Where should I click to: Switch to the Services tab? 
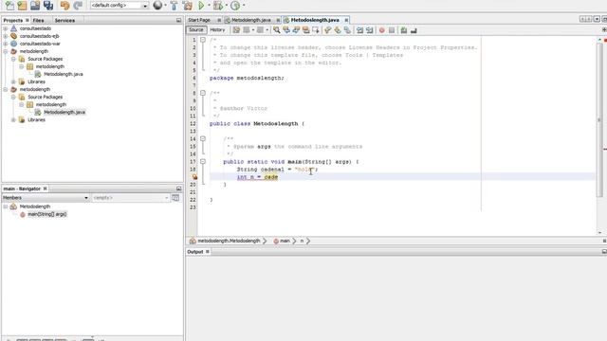click(64, 20)
